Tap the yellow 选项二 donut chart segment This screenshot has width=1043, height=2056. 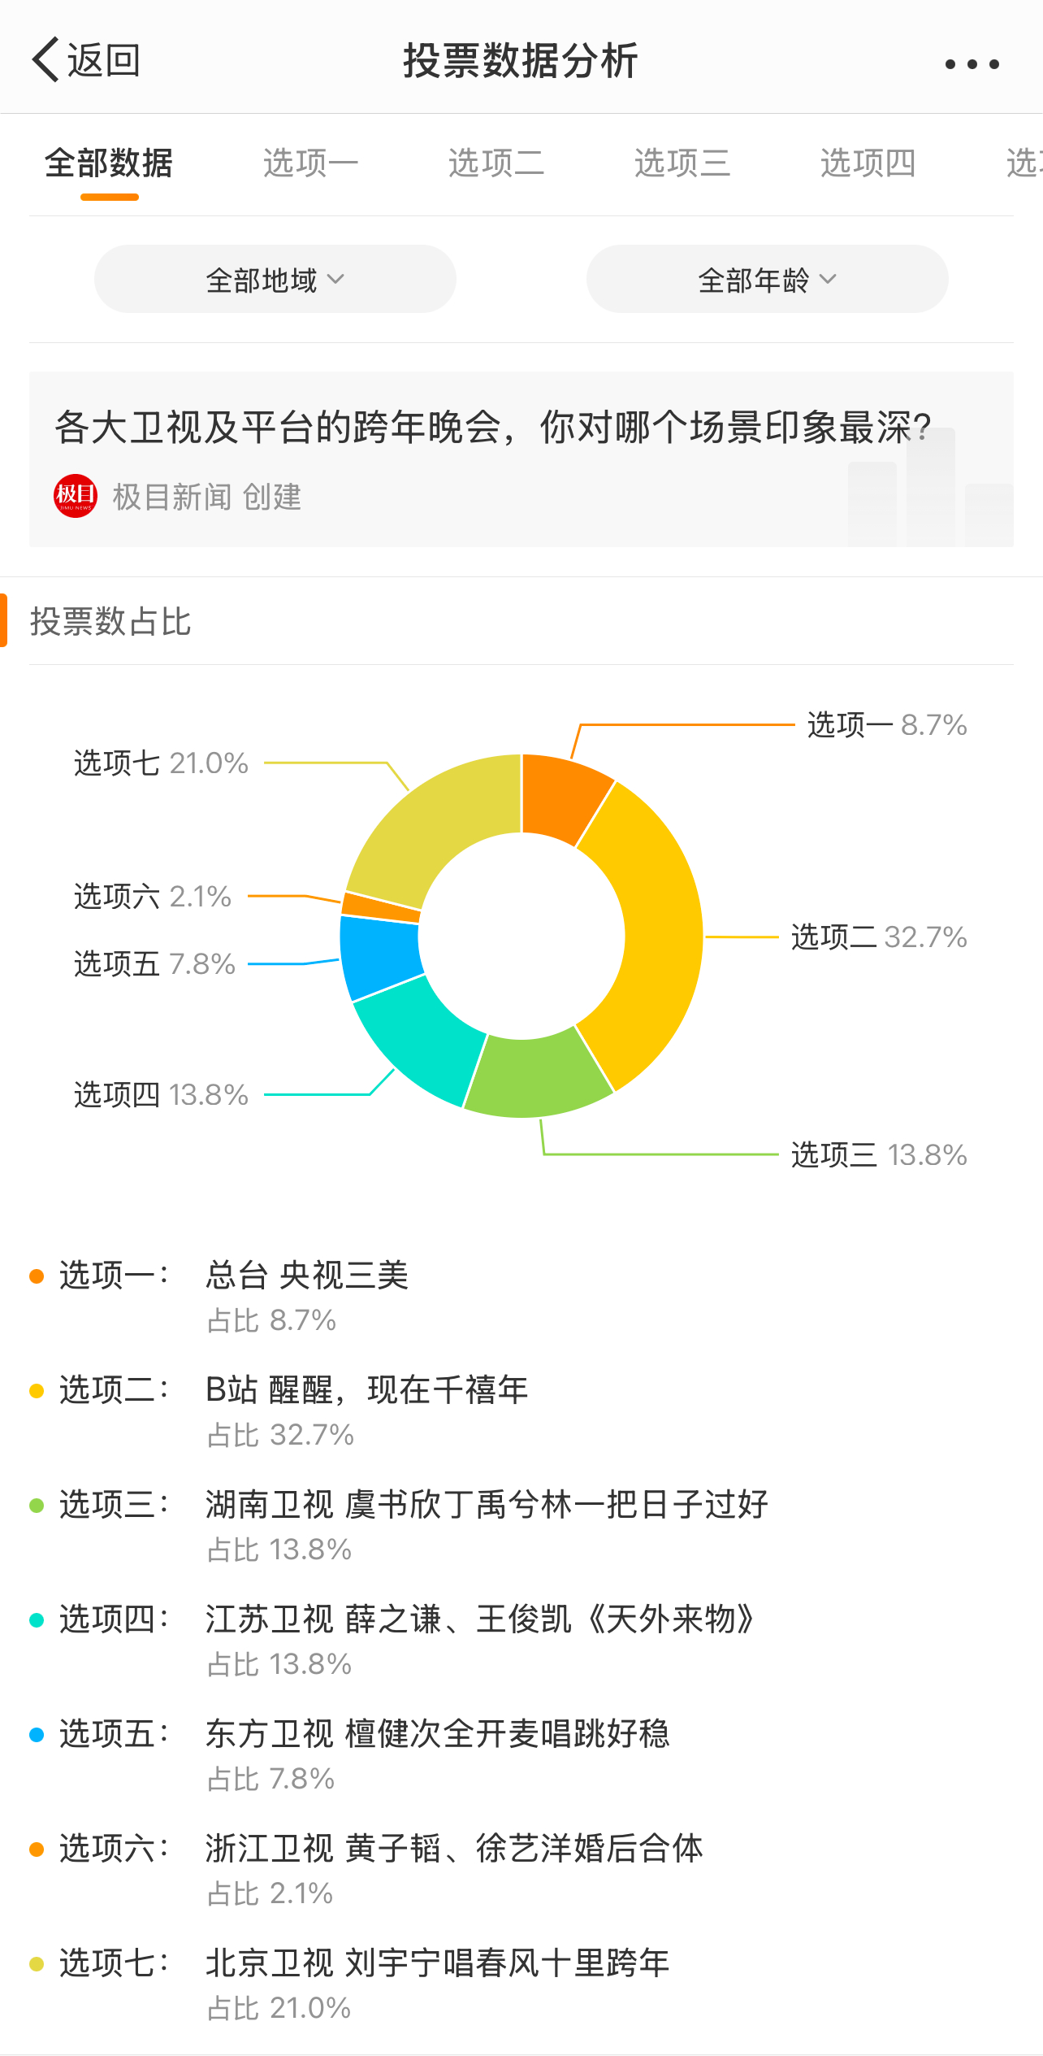tap(660, 935)
